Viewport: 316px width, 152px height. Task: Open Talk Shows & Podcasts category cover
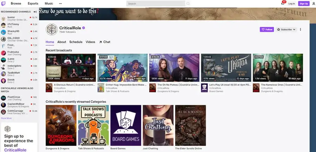click(x=93, y=125)
